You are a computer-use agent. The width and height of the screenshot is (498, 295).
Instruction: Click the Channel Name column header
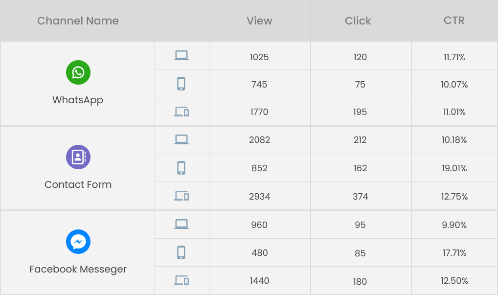[x=78, y=21]
